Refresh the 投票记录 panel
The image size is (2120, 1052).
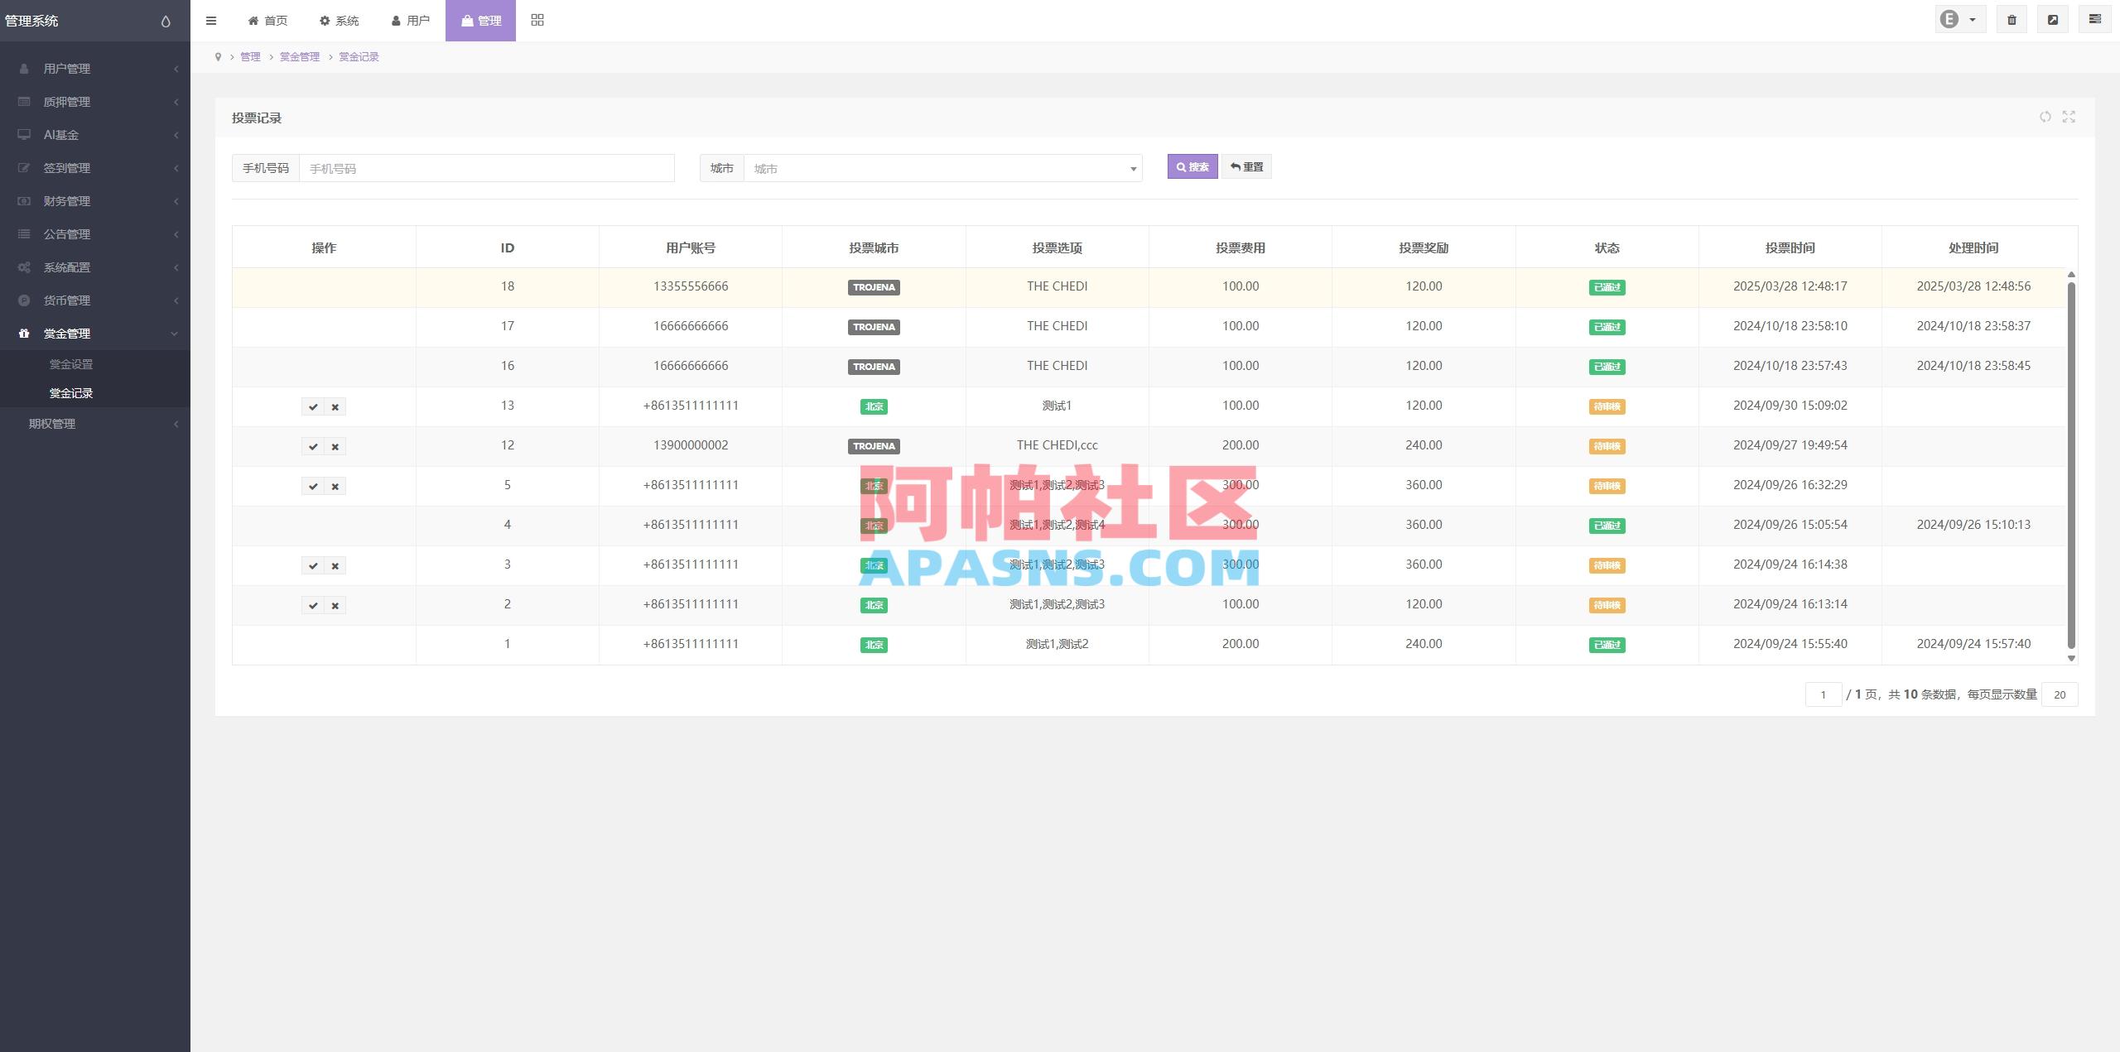point(2045,118)
